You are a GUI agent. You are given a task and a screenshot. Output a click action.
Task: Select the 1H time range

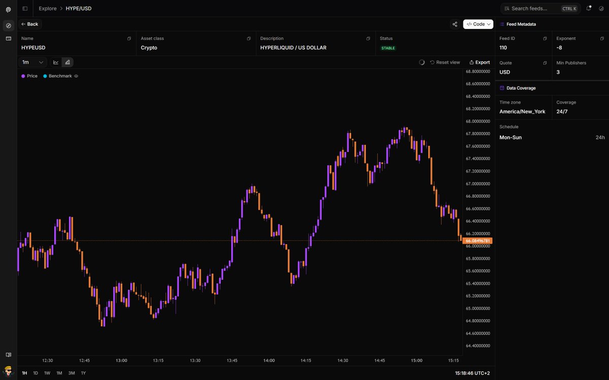(x=24, y=373)
